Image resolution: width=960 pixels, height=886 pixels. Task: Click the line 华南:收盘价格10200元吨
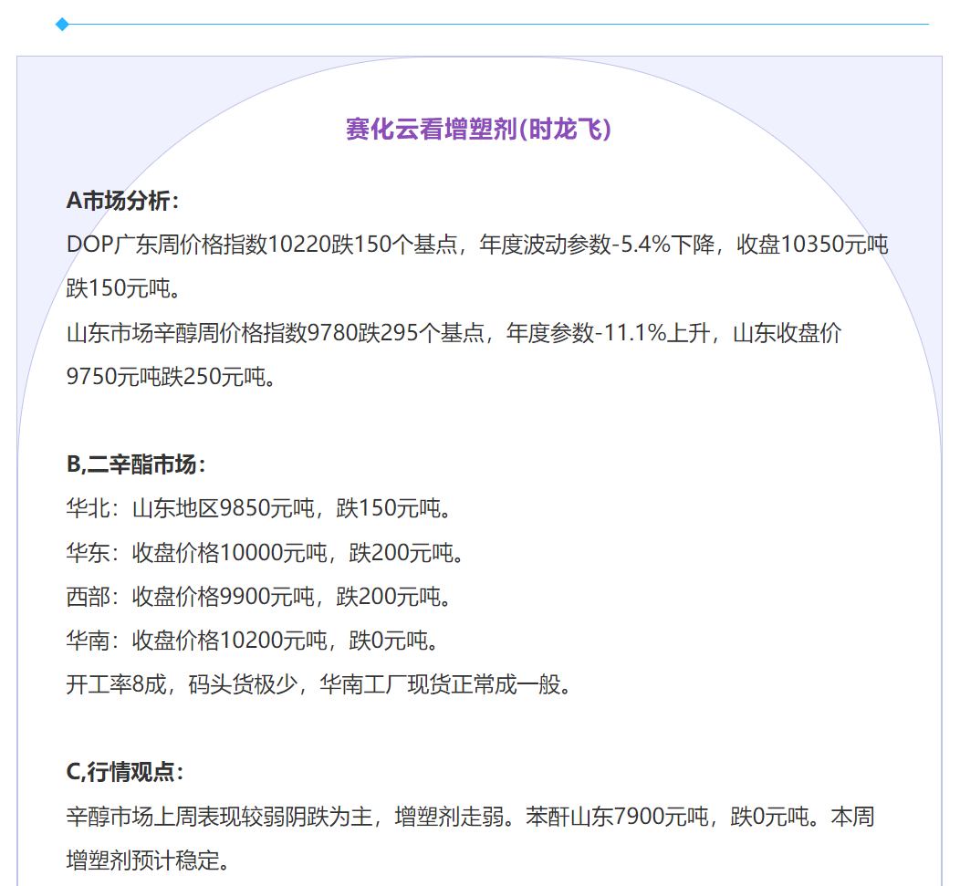[252, 641]
